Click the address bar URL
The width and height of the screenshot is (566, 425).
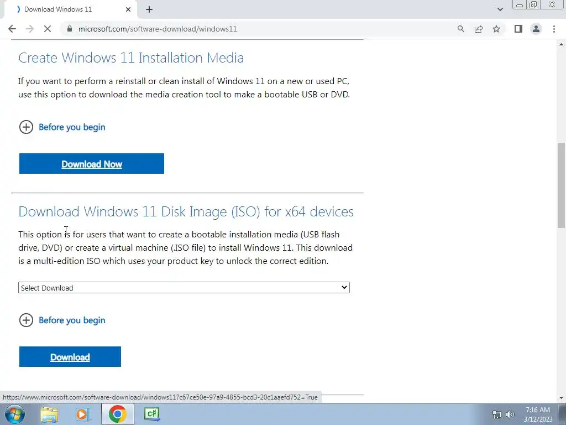(158, 29)
